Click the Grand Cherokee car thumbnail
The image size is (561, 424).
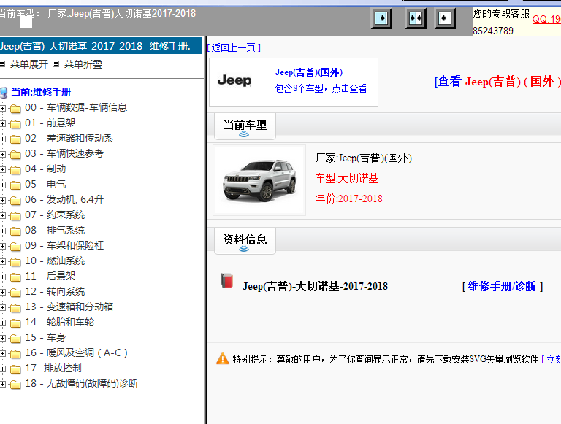point(259,180)
